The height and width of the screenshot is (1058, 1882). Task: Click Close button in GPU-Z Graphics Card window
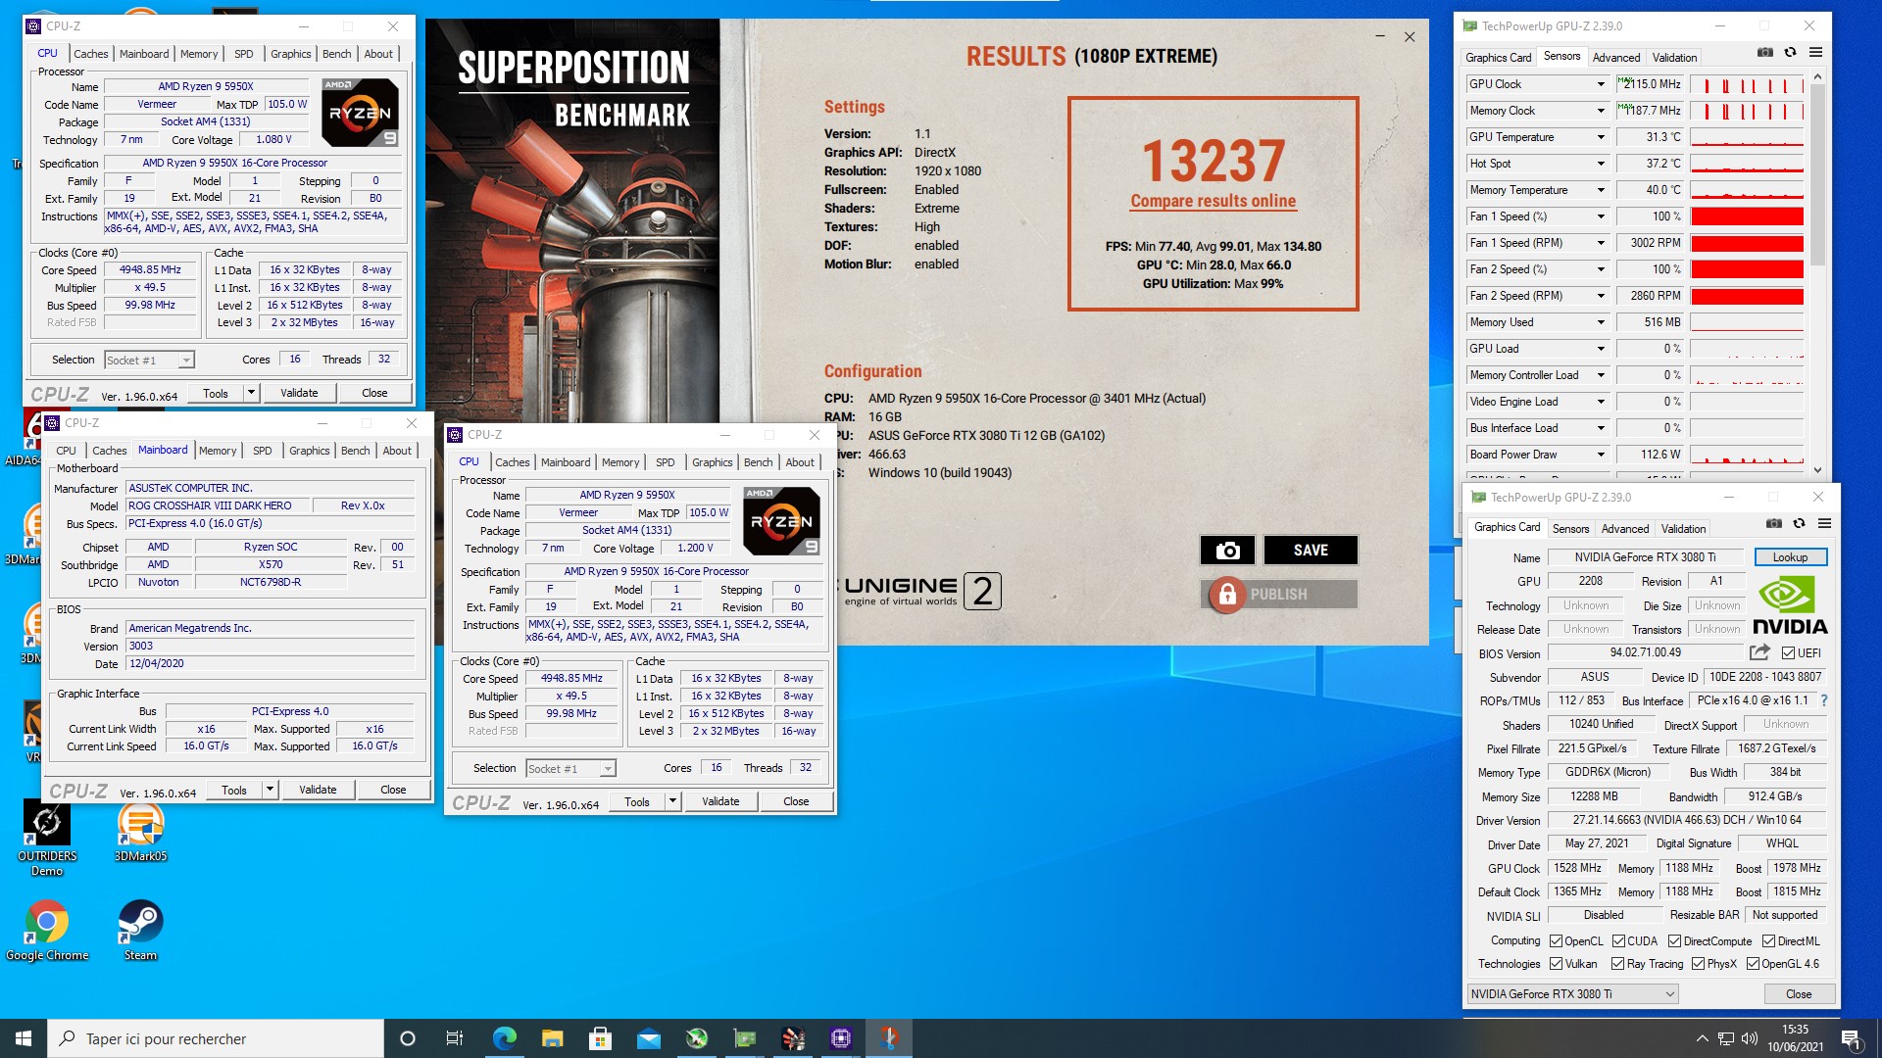pos(1799,994)
